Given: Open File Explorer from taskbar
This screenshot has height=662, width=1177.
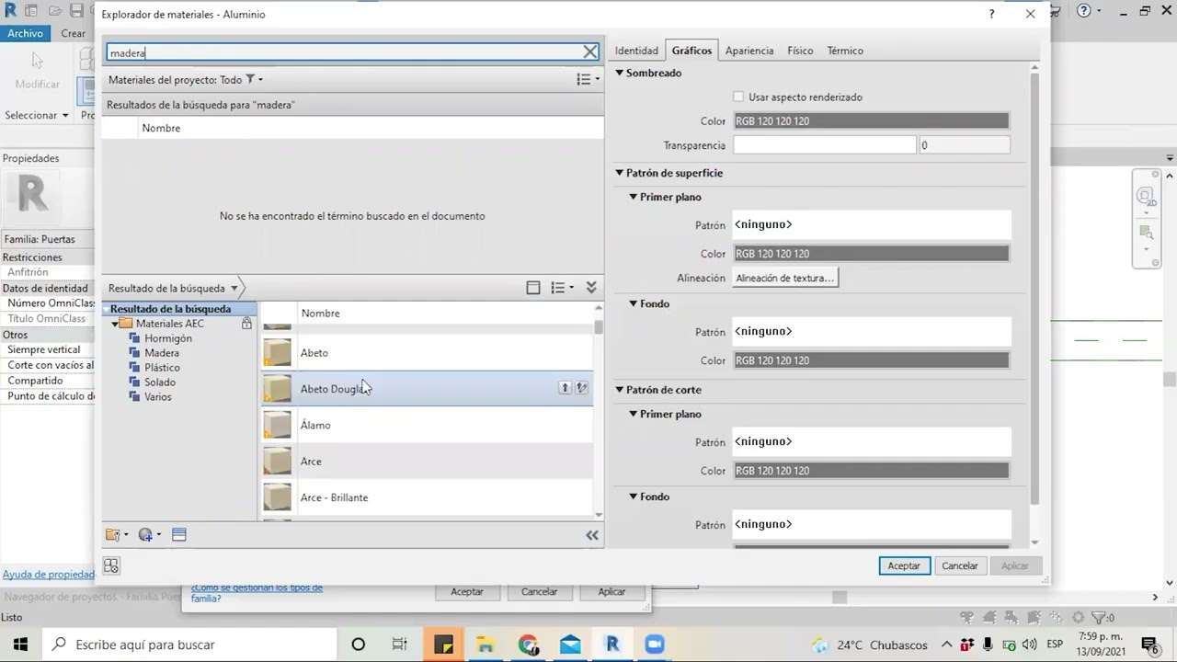Looking at the screenshot, I should coord(485,645).
